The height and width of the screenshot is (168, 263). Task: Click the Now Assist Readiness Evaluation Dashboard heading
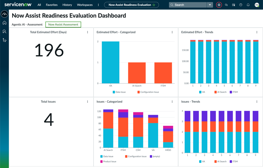[x=69, y=15]
